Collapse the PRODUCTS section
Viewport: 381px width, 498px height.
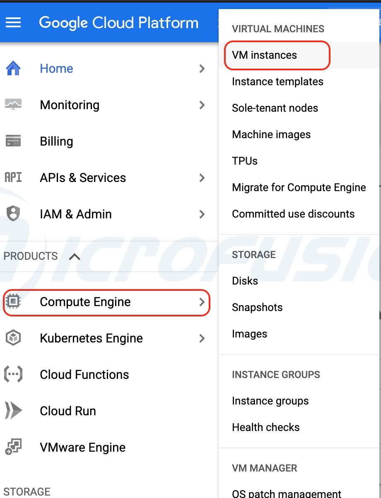click(x=74, y=256)
